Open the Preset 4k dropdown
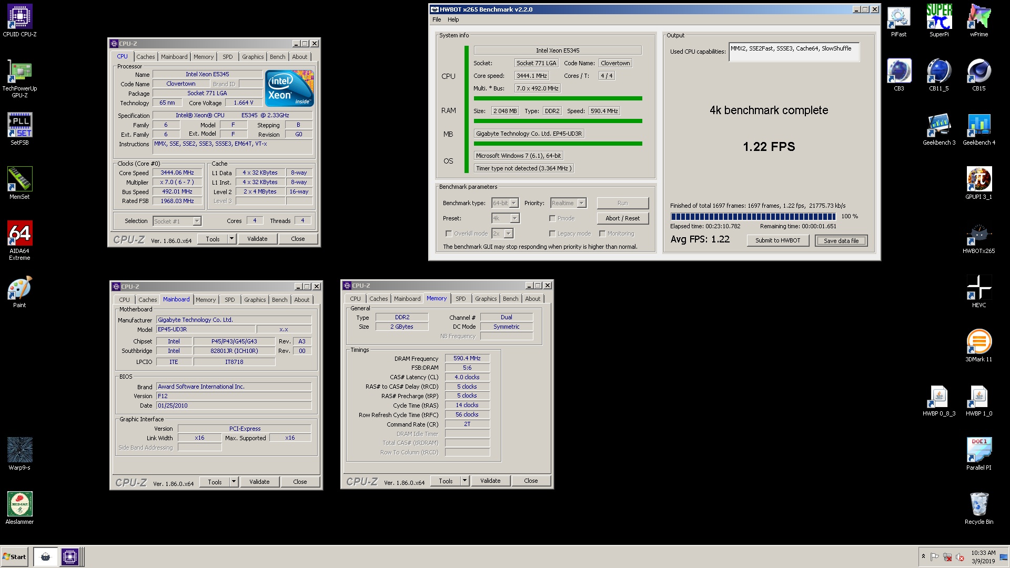The height and width of the screenshot is (568, 1010). click(x=505, y=218)
